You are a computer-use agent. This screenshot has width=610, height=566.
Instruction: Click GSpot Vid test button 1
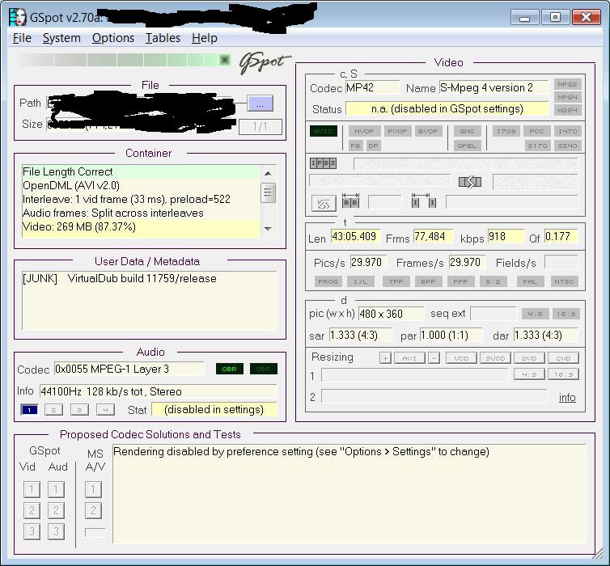(32, 489)
